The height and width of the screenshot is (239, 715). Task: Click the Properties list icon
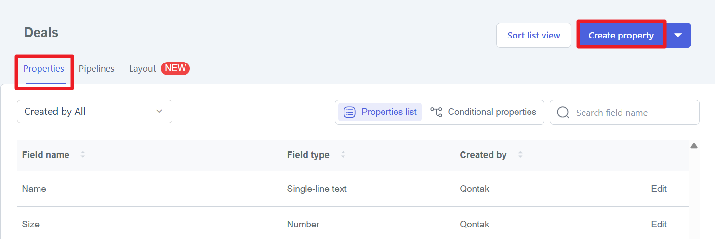coord(349,112)
